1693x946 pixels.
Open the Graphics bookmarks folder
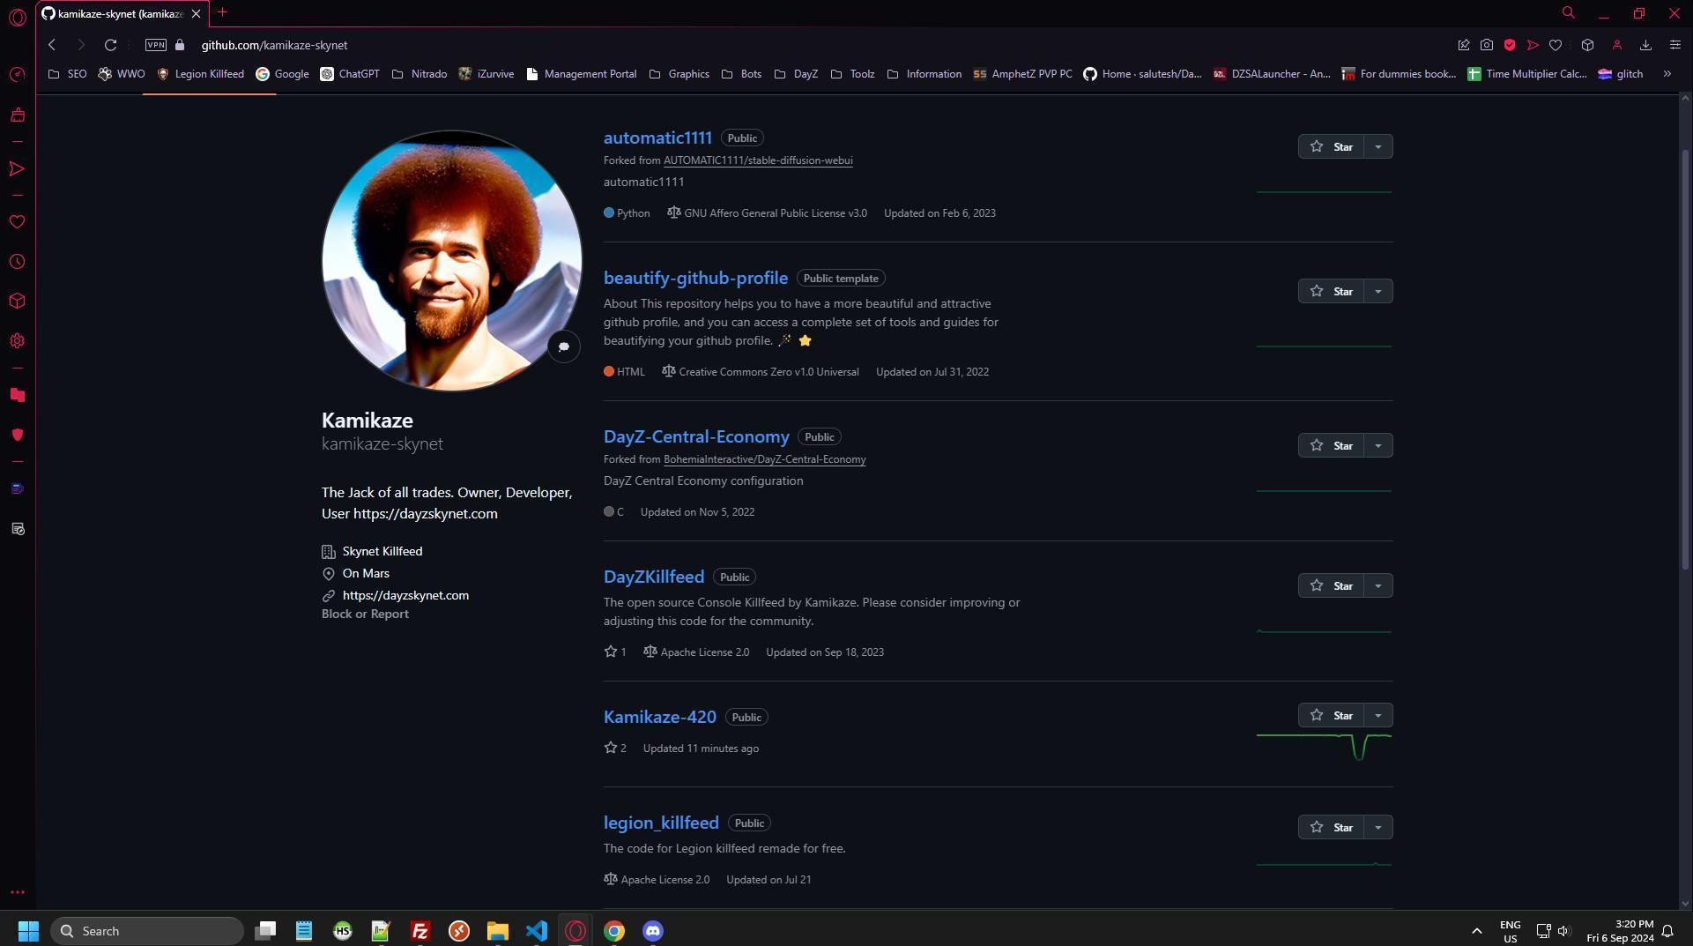click(679, 74)
